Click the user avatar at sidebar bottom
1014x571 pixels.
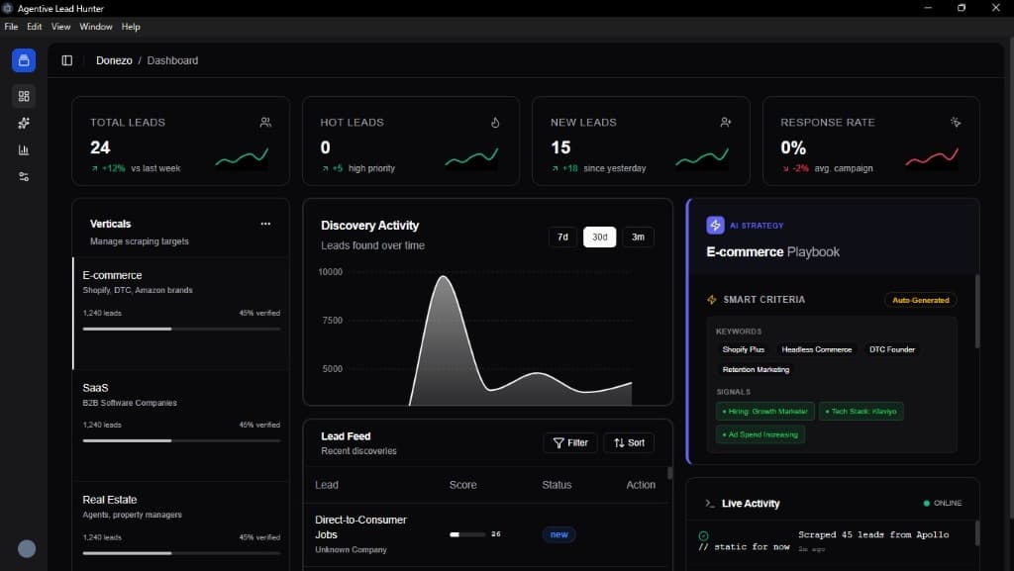pos(27,548)
